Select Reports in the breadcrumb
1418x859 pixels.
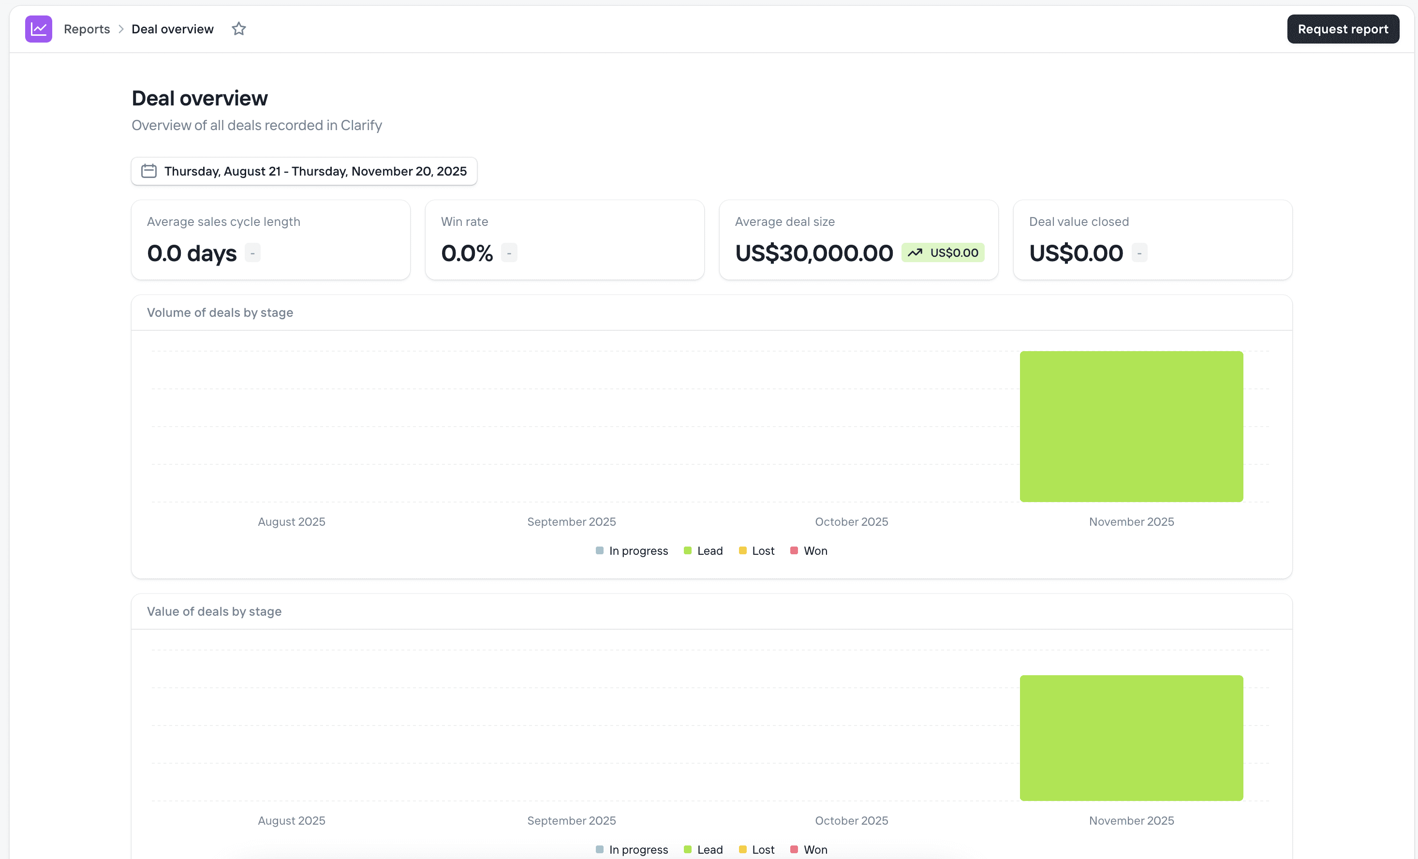click(86, 28)
